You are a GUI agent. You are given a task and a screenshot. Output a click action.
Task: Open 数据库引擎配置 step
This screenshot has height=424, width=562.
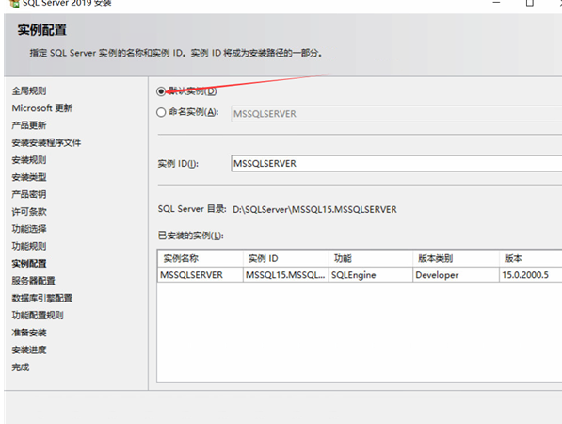pyautogui.click(x=42, y=298)
